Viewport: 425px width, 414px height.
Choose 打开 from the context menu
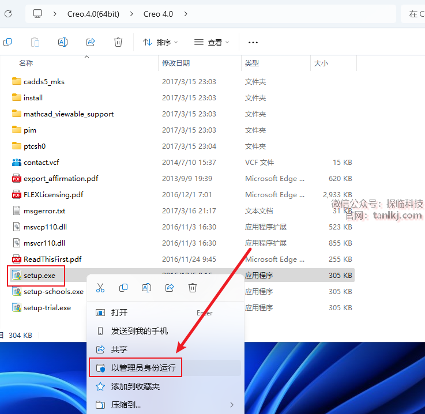click(x=166, y=313)
